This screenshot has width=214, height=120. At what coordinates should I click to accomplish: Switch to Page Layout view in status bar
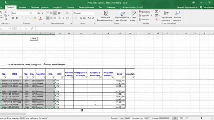[181, 118]
